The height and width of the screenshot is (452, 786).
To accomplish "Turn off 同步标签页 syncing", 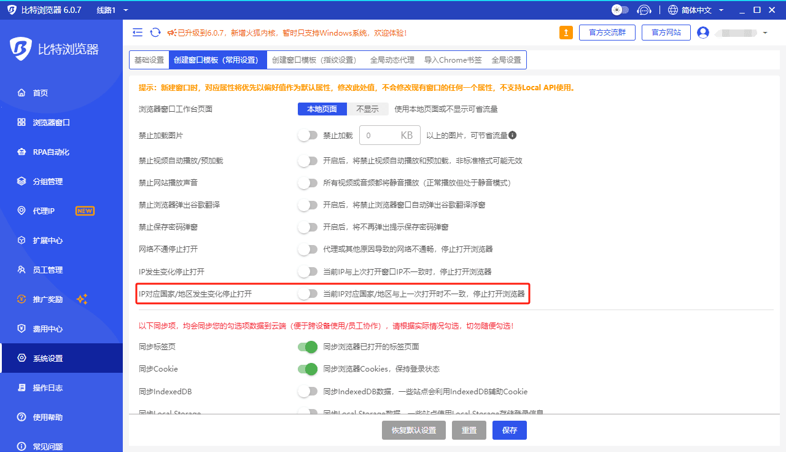I will (x=308, y=346).
